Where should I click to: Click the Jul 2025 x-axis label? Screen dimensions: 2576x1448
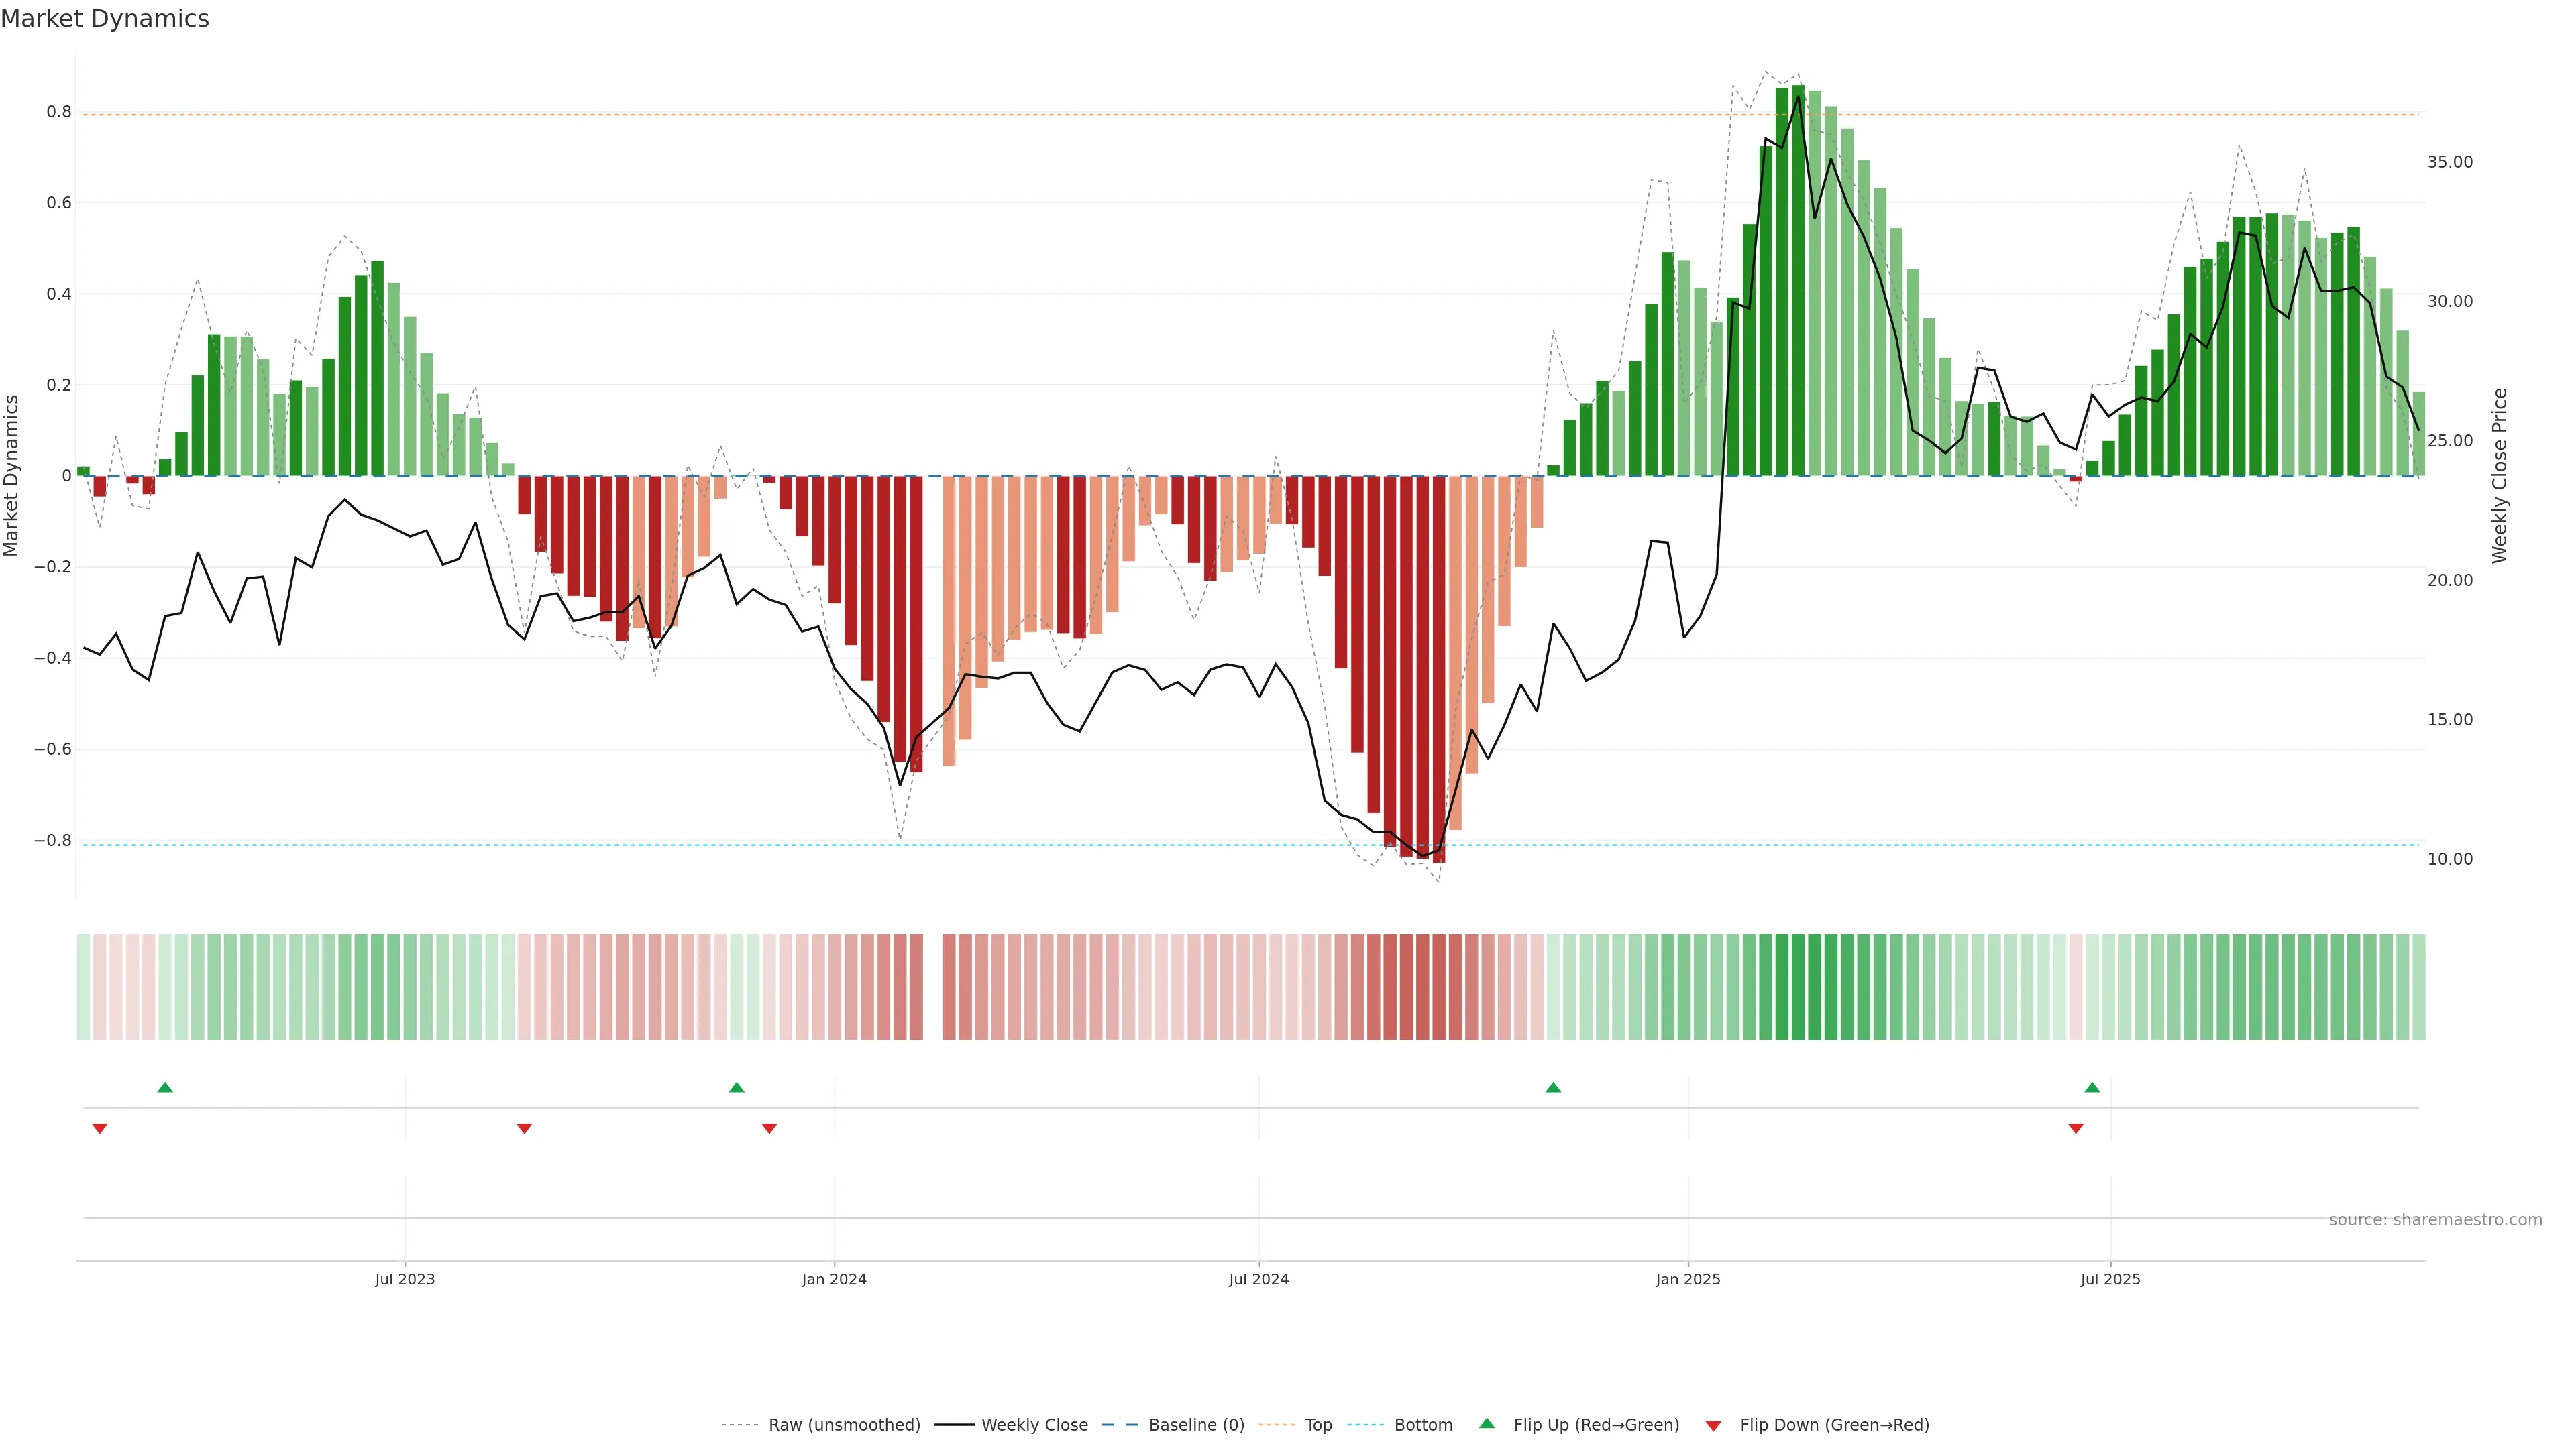pyautogui.click(x=2110, y=1279)
